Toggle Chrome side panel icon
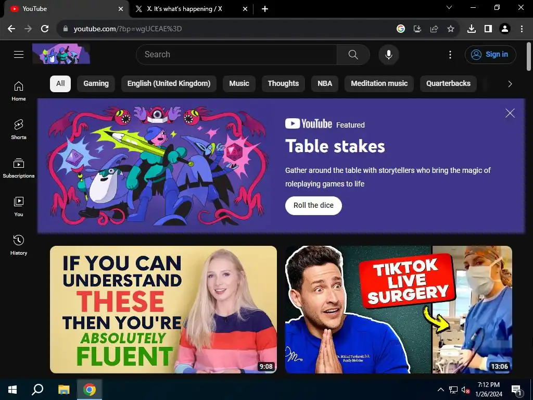 click(x=488, y=29)
